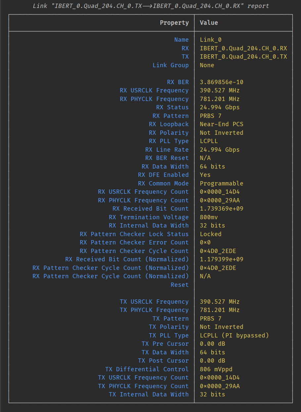The width and height of the screenshot is (301, 412).
Task: Select the "800mv" termination value
Action: (x=209, y=217)
